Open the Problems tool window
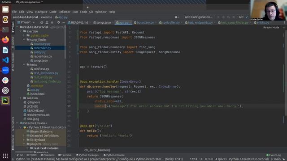Viewport: 287px width, 161px height. point(48,155)
